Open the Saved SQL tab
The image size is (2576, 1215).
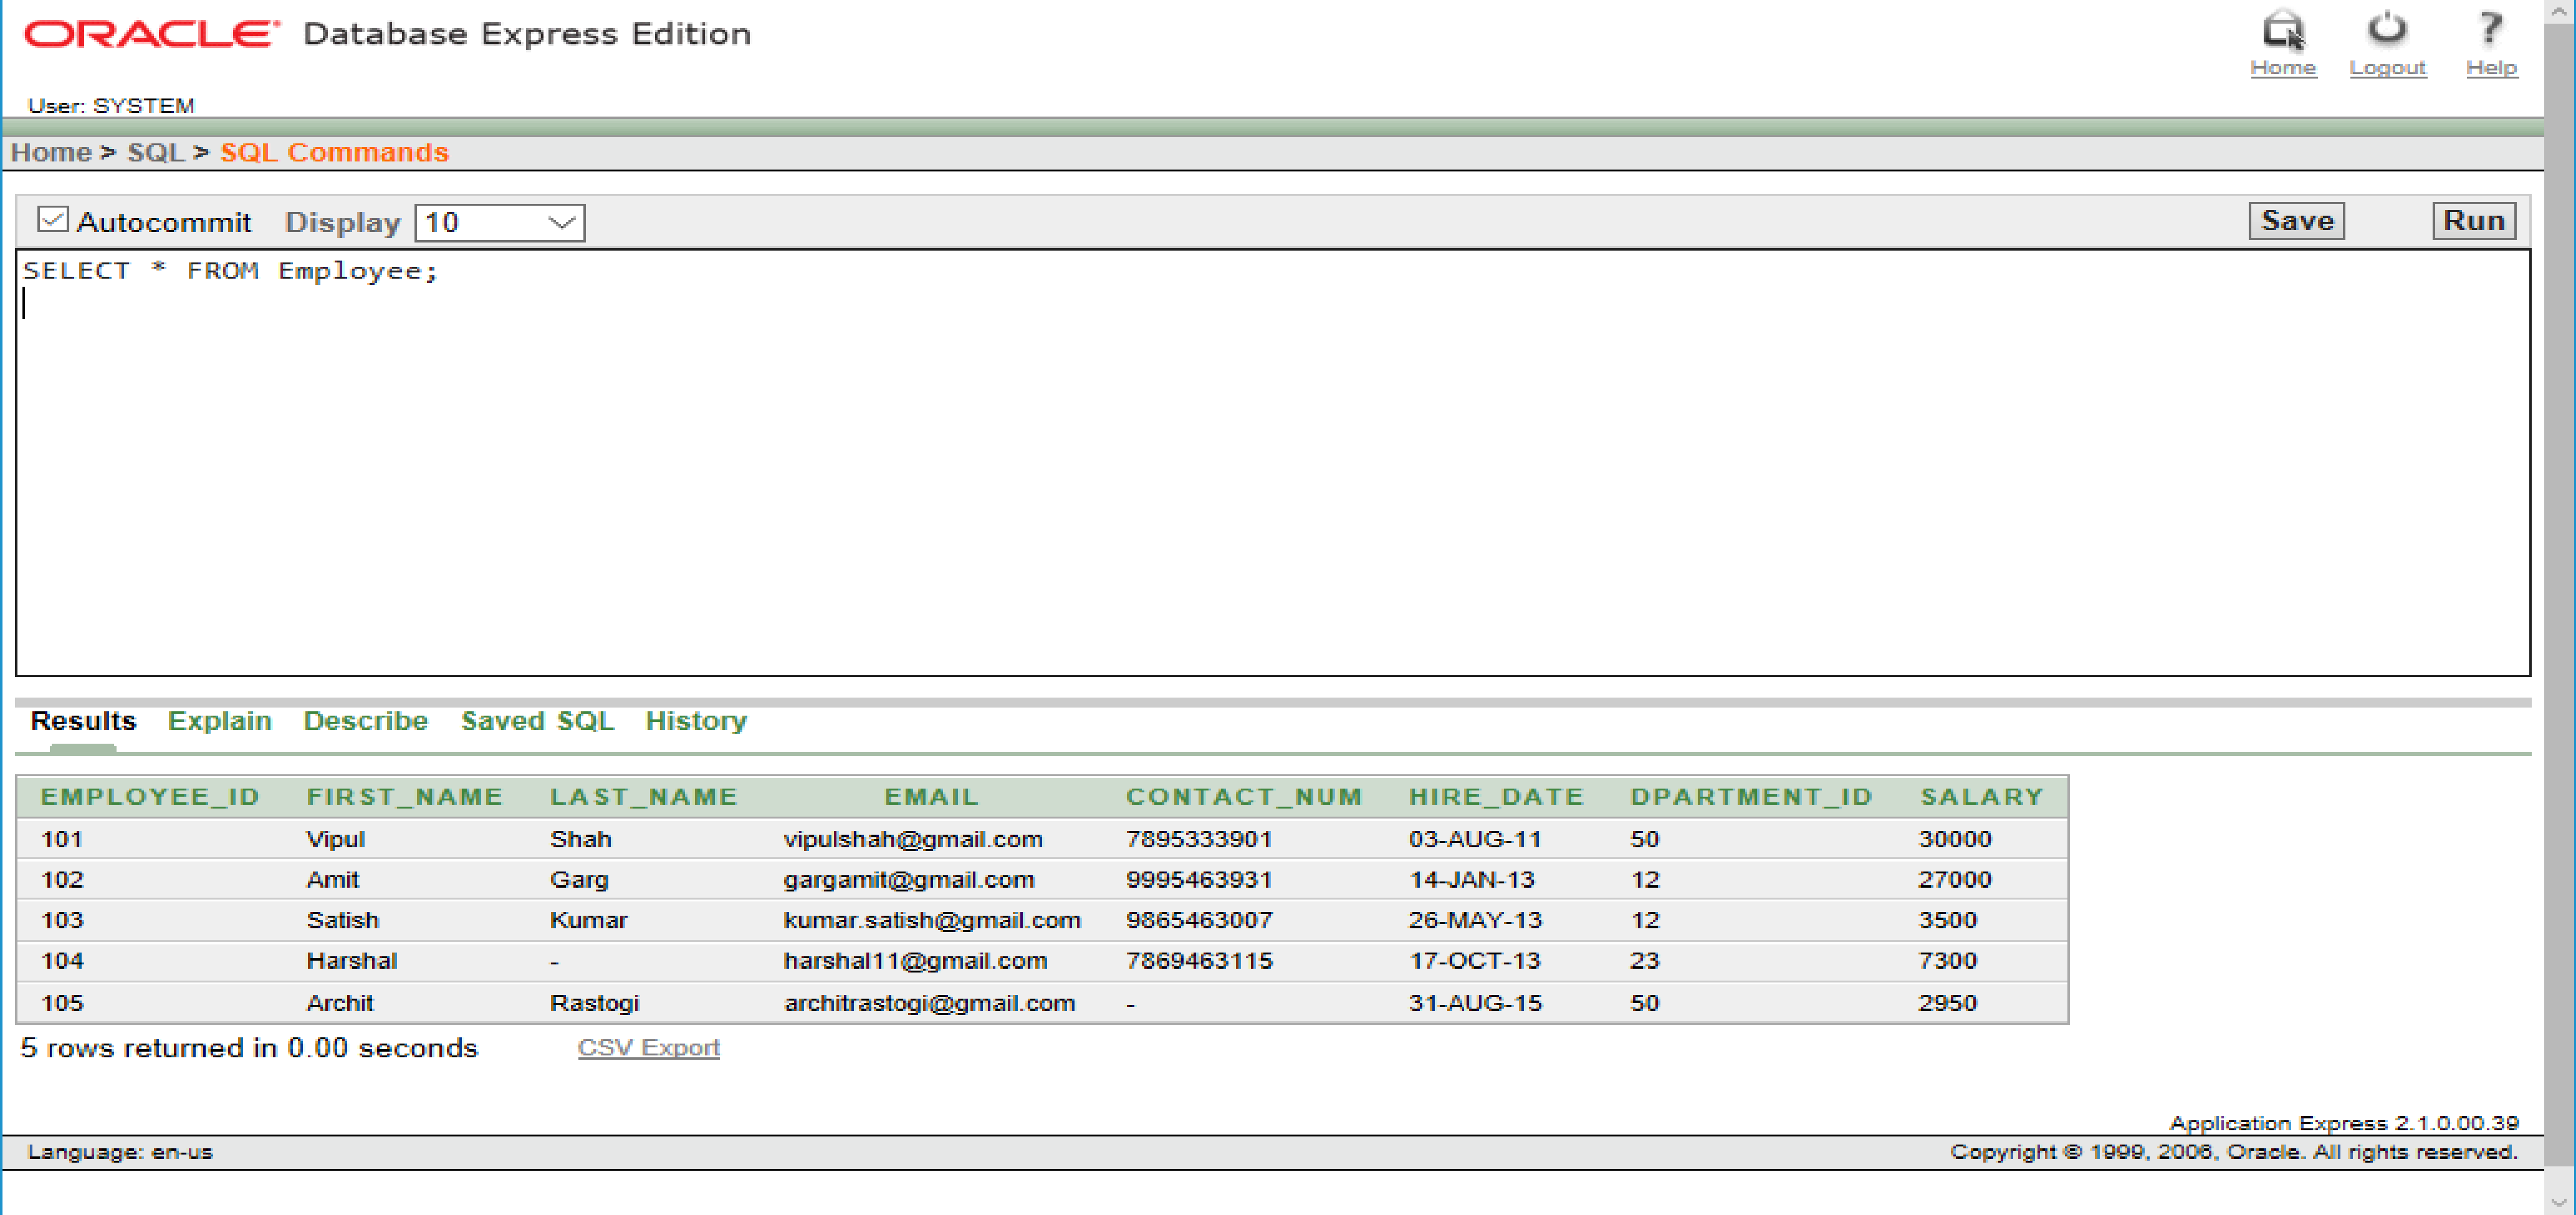pyautogui.click(x=537, y=721)
